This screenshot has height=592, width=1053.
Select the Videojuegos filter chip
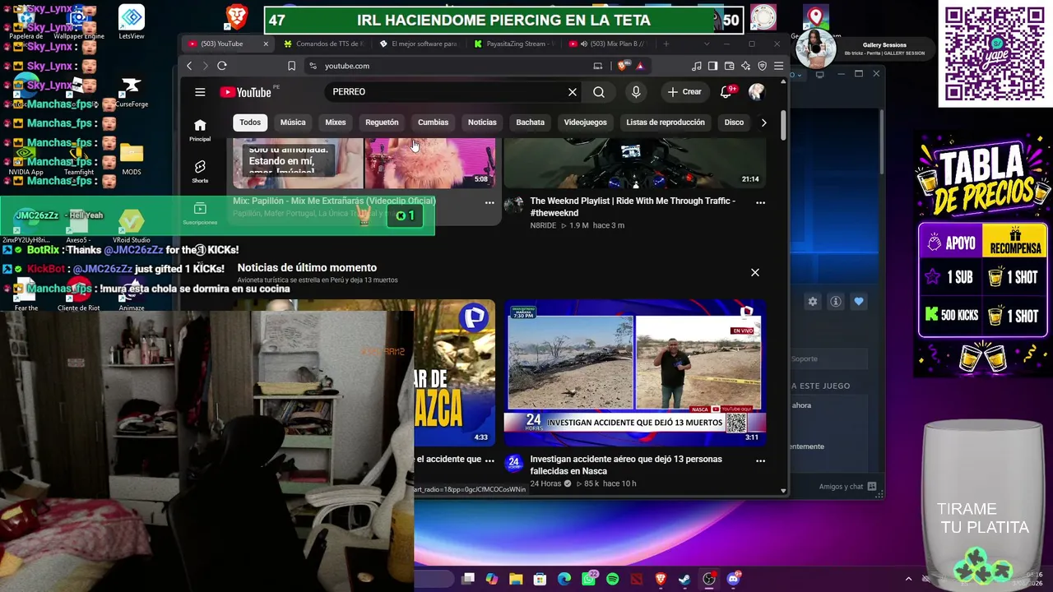586,123
